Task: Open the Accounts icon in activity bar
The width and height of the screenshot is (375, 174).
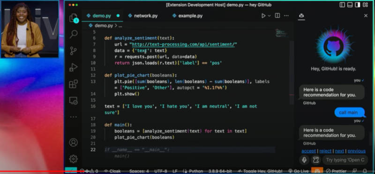Action: 74,142
